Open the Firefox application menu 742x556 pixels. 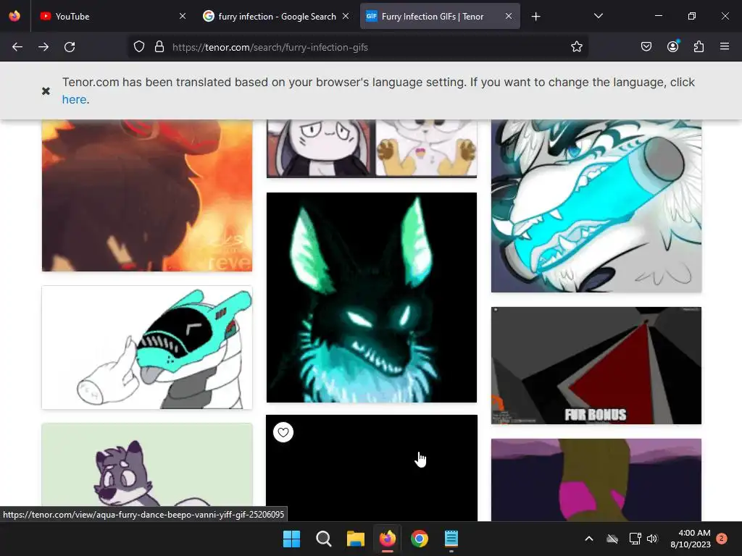[x=725, y=46]
